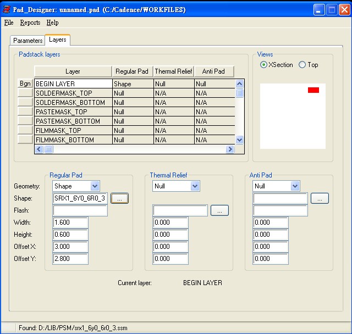Viewport: 352px width, 334px height.
Task: Select the SOLDERMASK_TOP layer row button
Action: tap(25, 93)
